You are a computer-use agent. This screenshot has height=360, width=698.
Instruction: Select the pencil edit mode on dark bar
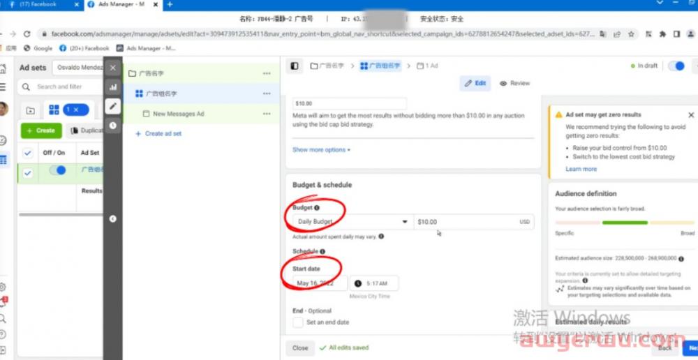tap(112, 106)
